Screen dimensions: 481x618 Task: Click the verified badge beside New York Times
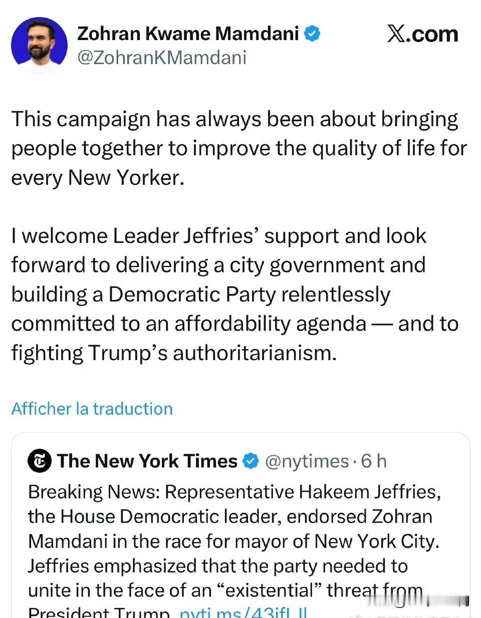(x=251, y=461)
